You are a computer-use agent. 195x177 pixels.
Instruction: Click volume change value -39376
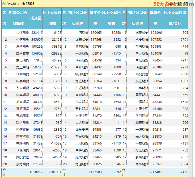56,47
